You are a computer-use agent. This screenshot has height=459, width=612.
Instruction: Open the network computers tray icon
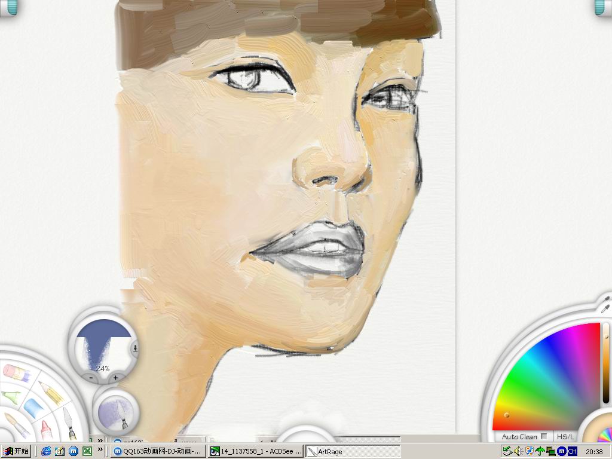[x=550, y=451]
